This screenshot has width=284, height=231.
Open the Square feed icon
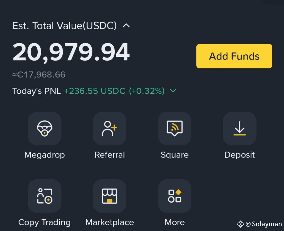click(x=175, y=128)
